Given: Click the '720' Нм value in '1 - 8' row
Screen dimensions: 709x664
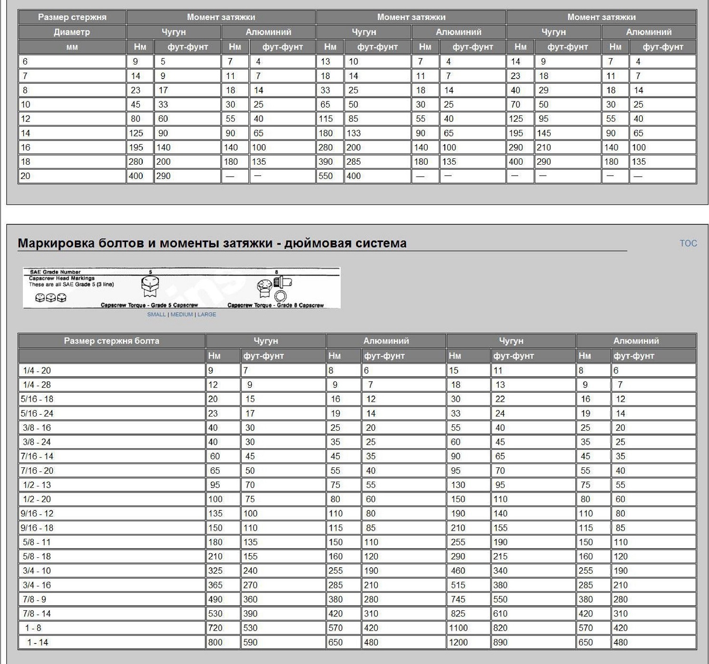Looking at the screenshot, I should click(x=223, y=628).
